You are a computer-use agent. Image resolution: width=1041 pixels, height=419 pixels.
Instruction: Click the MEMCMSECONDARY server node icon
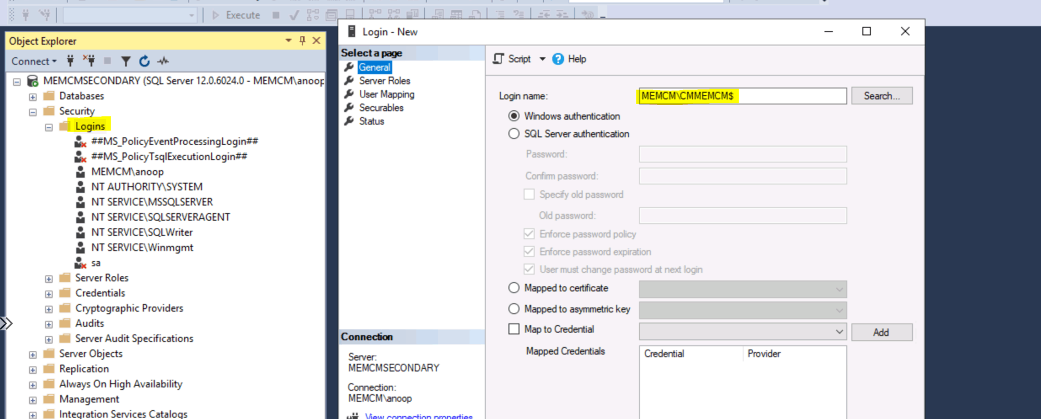point(32,81)
